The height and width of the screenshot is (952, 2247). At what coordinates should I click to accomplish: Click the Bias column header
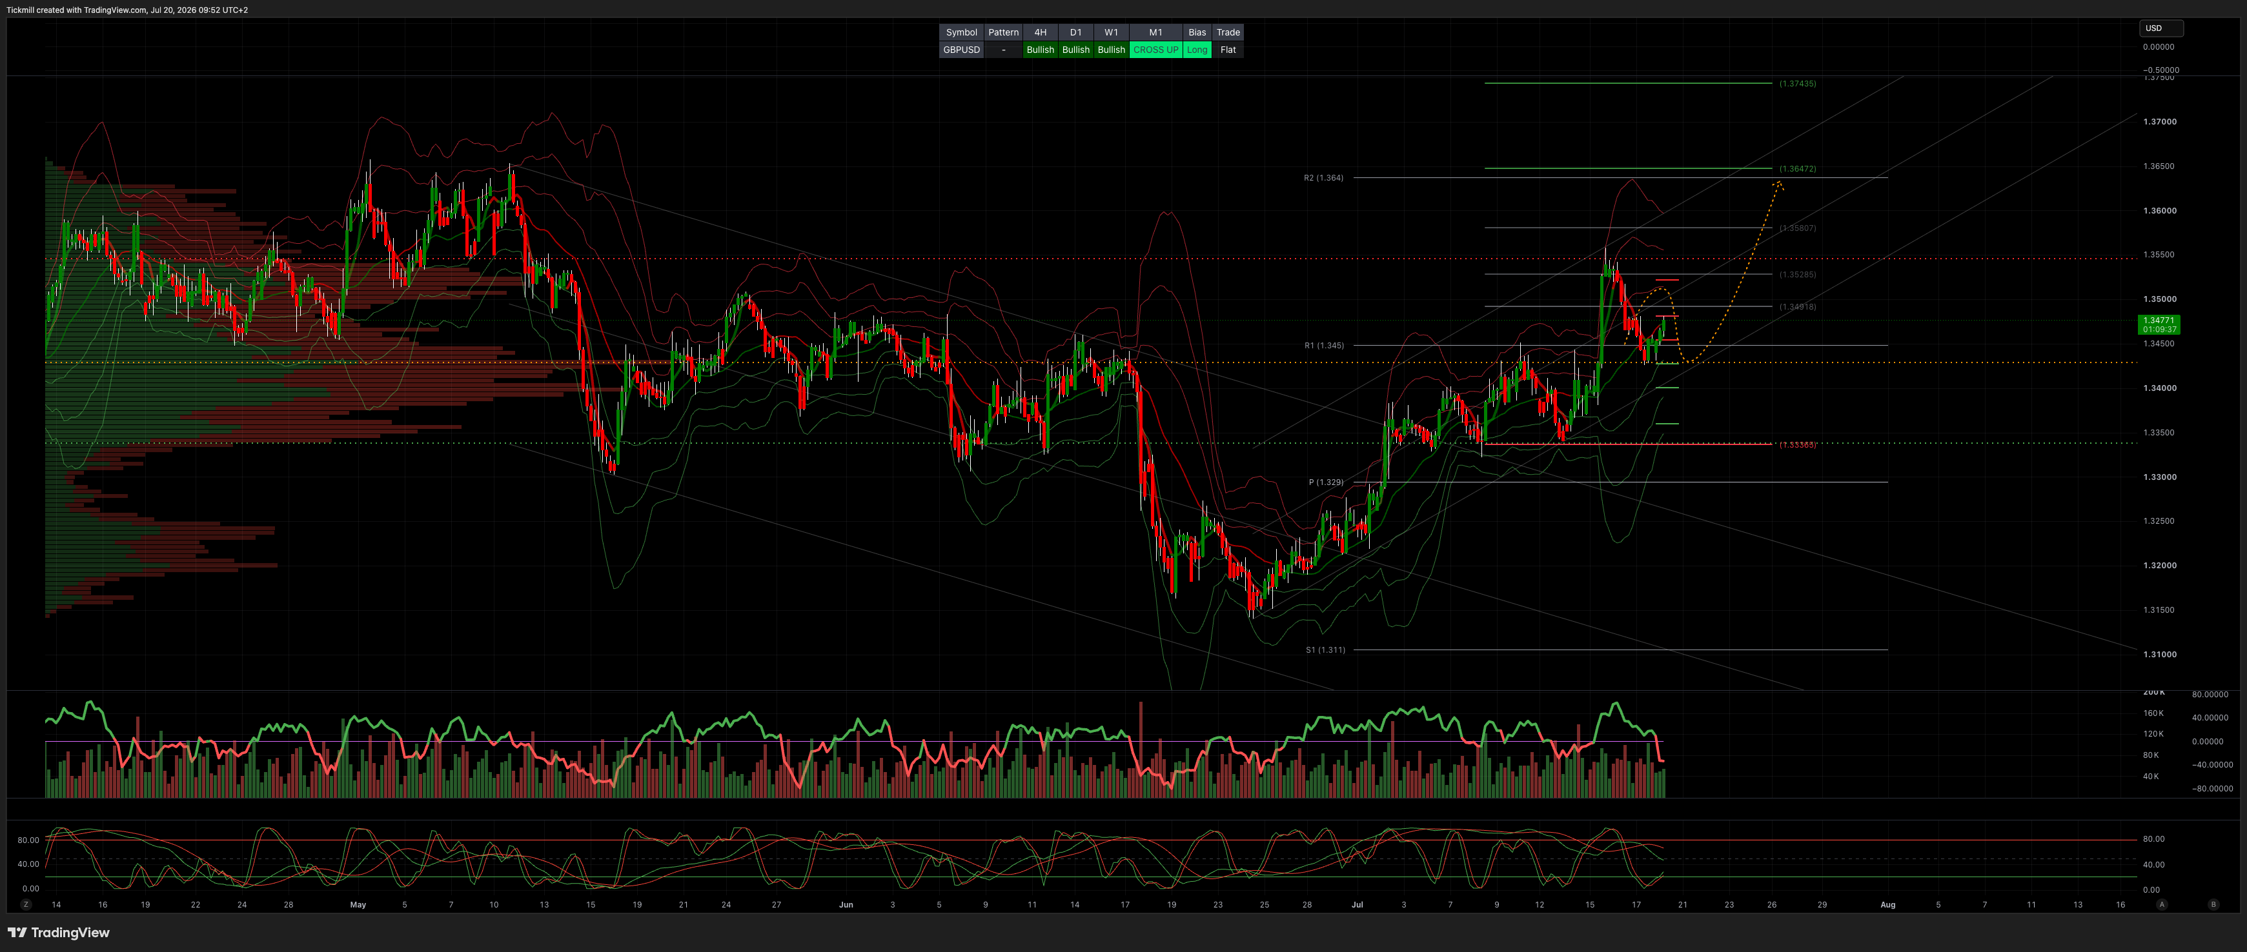[x=1197, y=32]
